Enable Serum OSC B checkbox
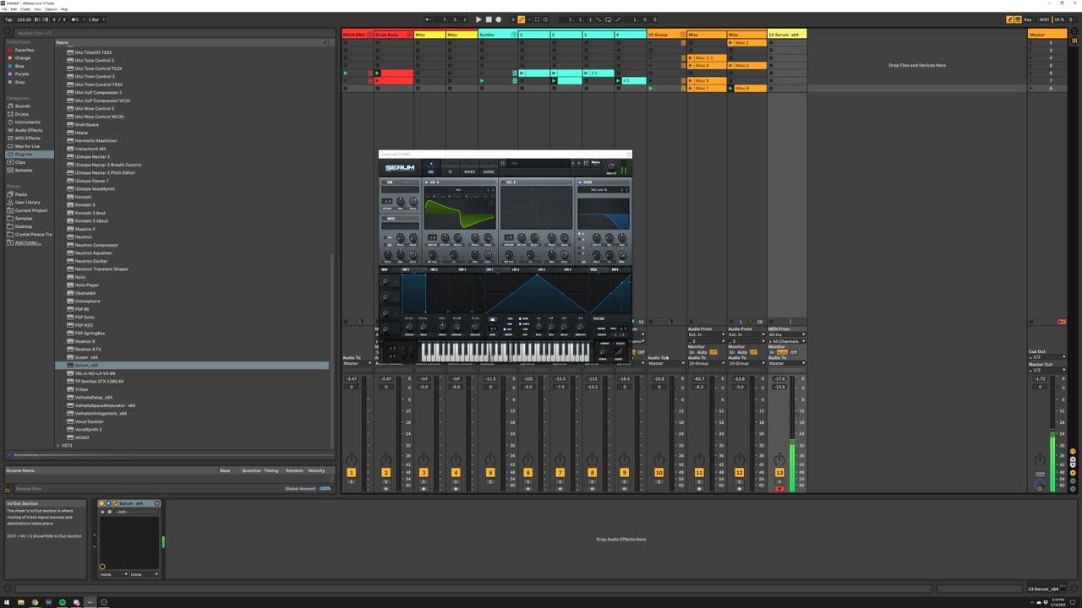The height and width of the screenshot is (608, 1082). 503,182
